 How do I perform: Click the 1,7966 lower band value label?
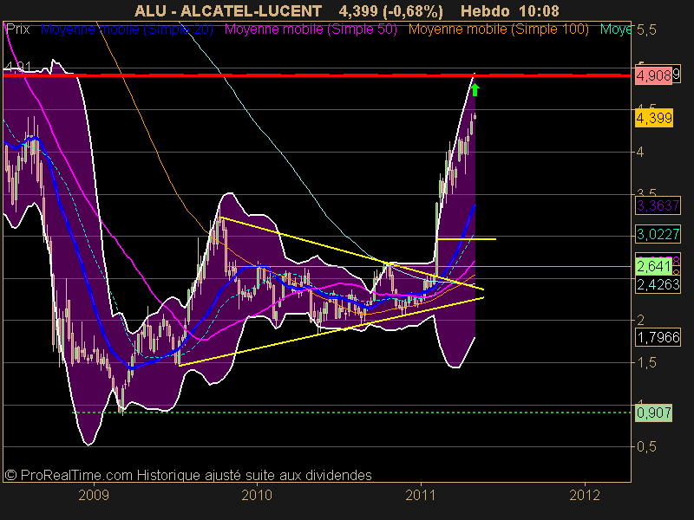pyautogui.click(x=658, y=337)
